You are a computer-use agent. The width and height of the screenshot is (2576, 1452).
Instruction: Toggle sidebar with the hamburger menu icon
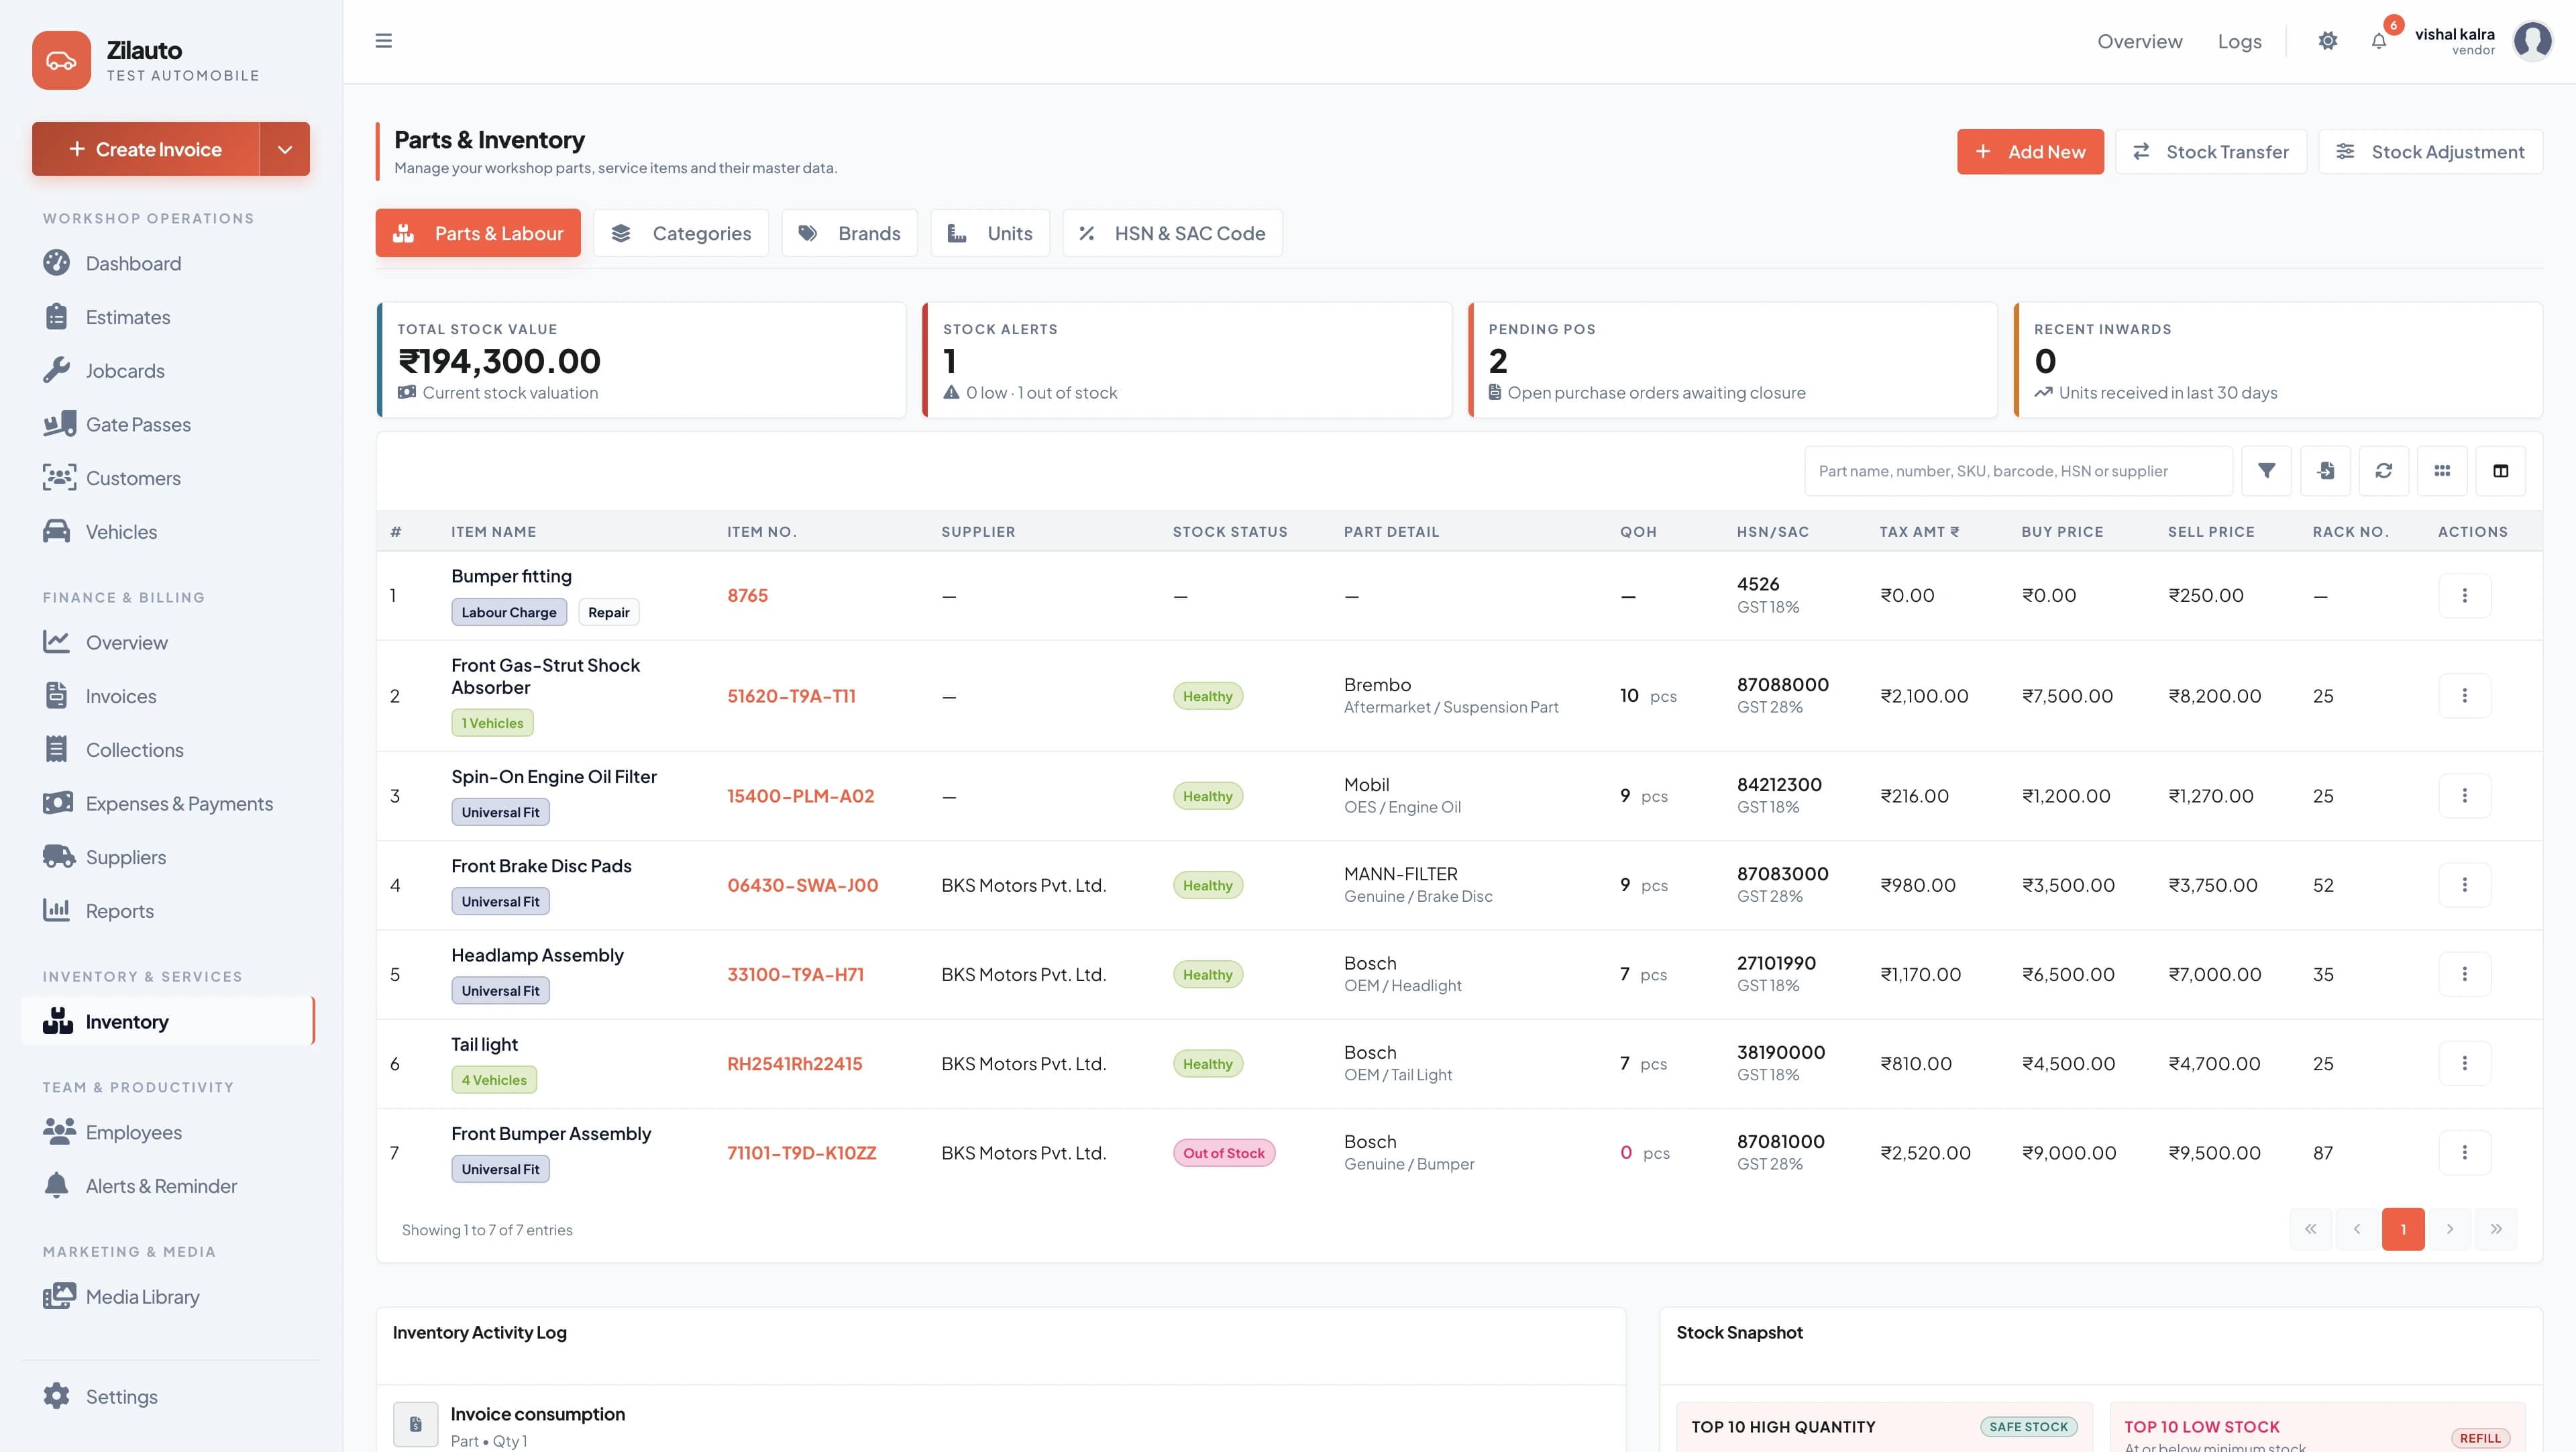coord(383,41)
